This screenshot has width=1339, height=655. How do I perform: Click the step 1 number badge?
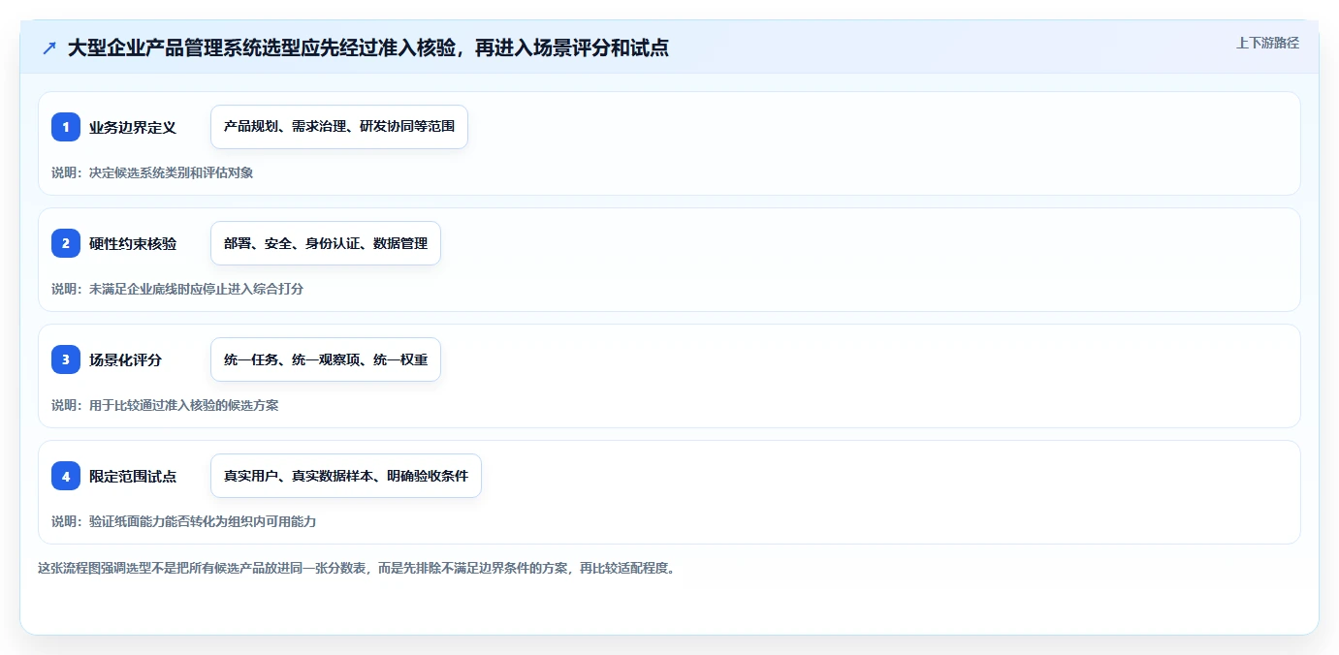pos(66,127)
